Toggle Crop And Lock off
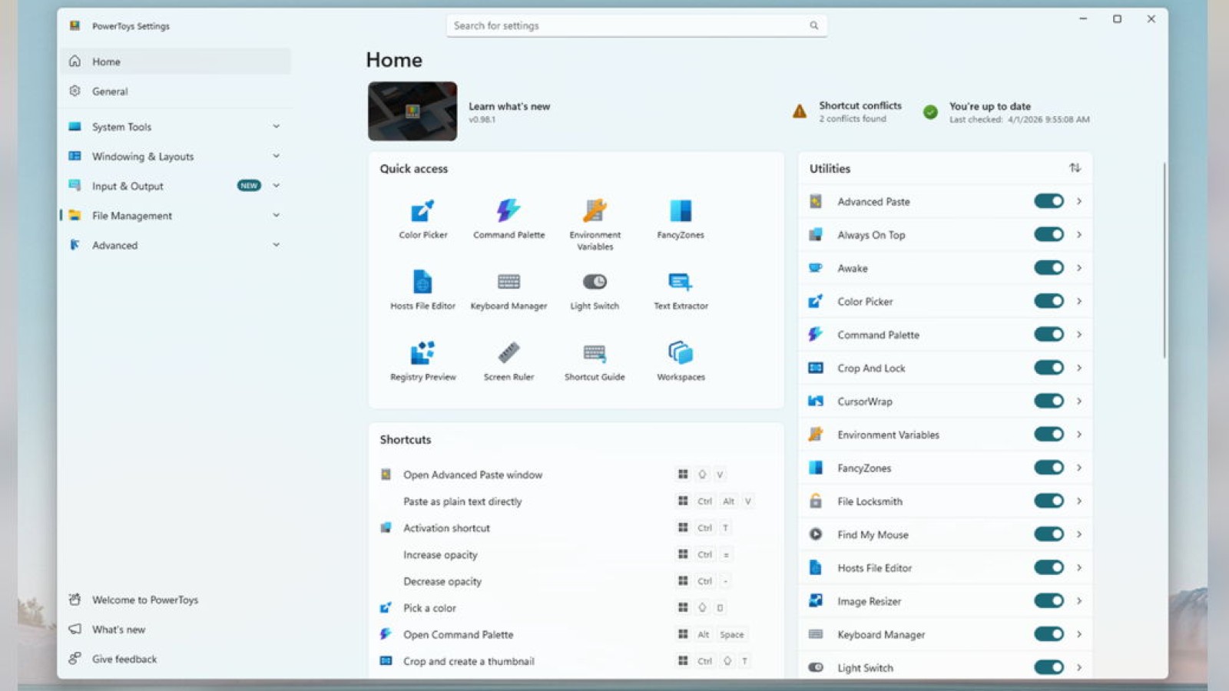 click(x=1048, y=367)
